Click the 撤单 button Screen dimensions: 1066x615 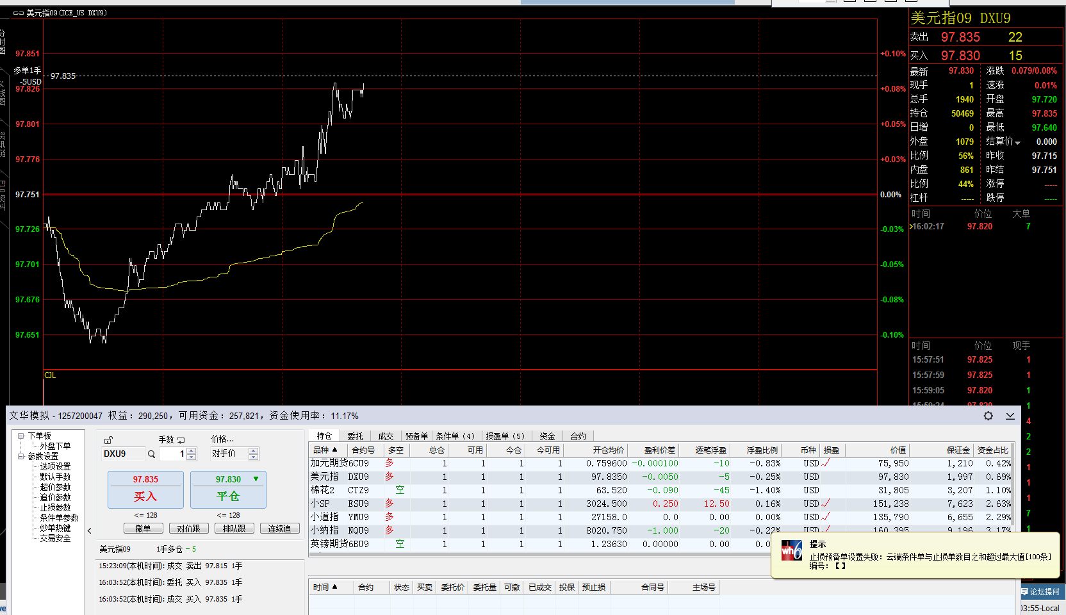143,529
